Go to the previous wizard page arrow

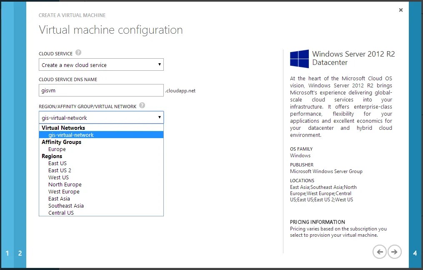coord(380,252)
